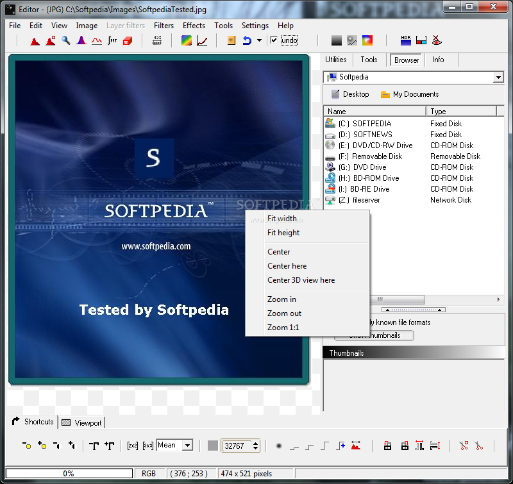Click the red histogram peak toolbar icon
The height and width of the screenshot is (484, 513).
(x=35, y=41)
